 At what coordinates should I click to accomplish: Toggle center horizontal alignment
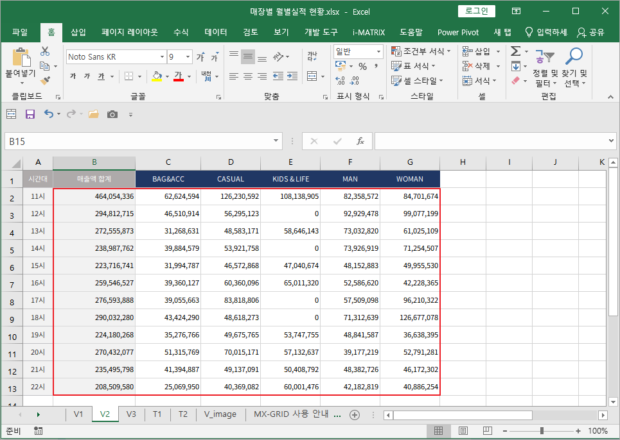pyautogui.click(x=248, y=76)
